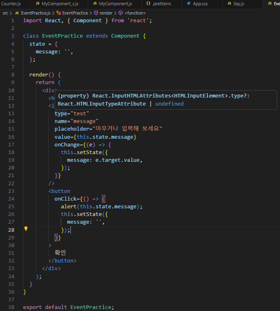Click the JS icon on Say.js tab
Image resolution: width=280 pixels, height=311 pixels.
[229, 3]
